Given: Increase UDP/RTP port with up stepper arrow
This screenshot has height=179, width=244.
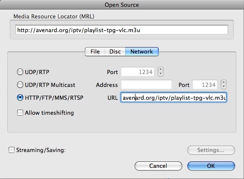Looking at the screenshot, I should pos(160,69).
